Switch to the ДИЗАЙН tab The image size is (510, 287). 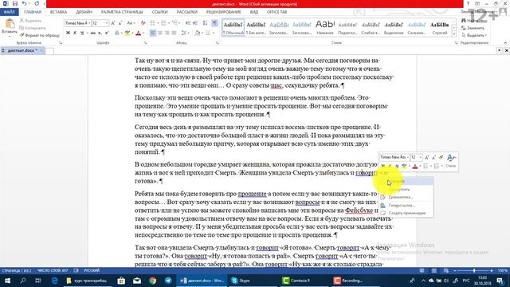(x=84, y=12)
